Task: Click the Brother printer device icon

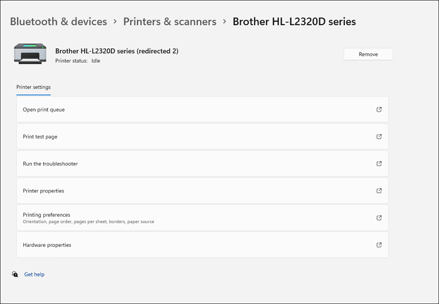Action: tap(30, 55)
